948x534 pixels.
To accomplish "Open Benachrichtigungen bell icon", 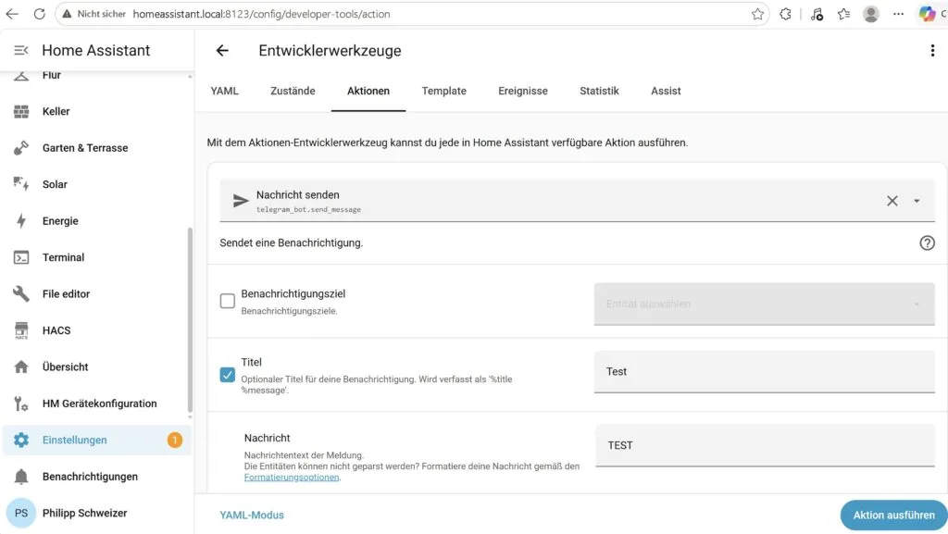I will [x=21, y=477].
